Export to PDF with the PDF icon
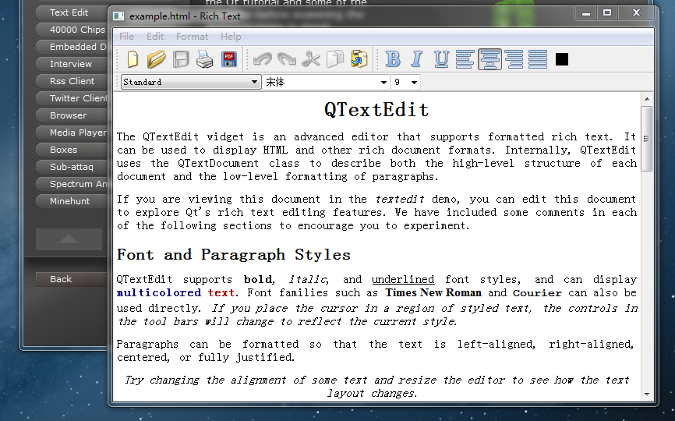Viewport: 675px width, 421px height. tap(229, 59)
